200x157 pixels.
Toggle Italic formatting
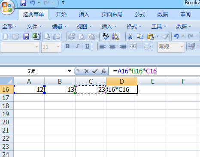pos(77,46)
